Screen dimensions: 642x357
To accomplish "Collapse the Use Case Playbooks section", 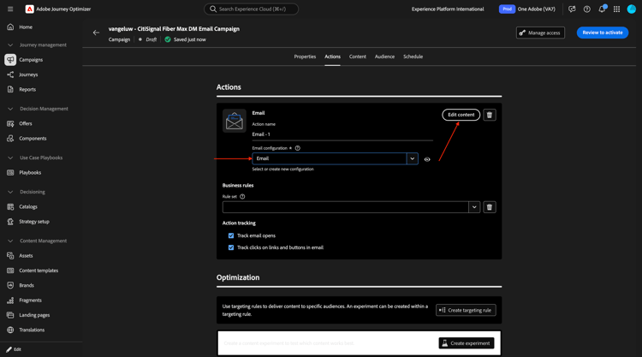I will point(10,158).
